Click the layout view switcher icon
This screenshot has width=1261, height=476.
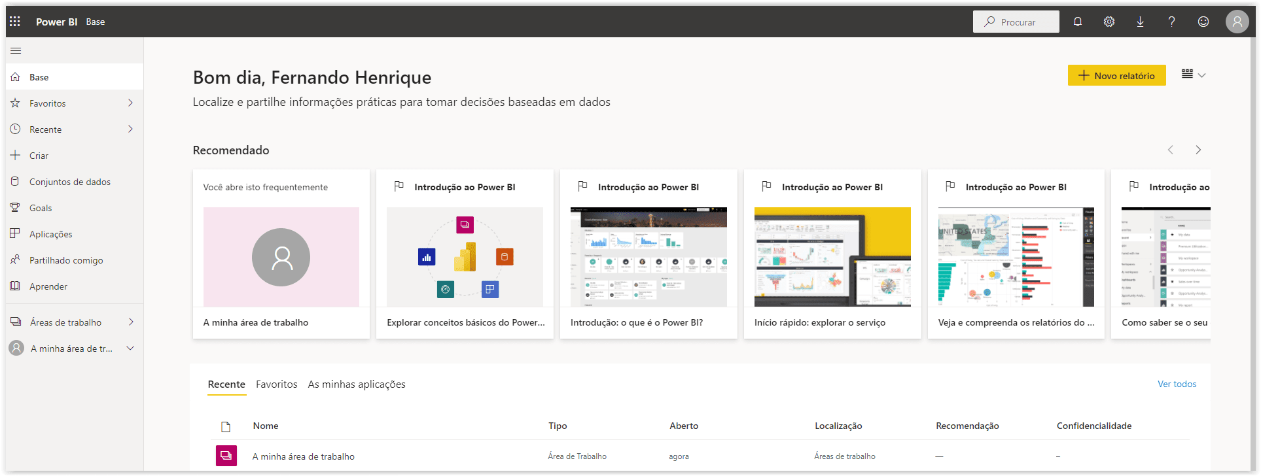click(x=1187, y=75)
